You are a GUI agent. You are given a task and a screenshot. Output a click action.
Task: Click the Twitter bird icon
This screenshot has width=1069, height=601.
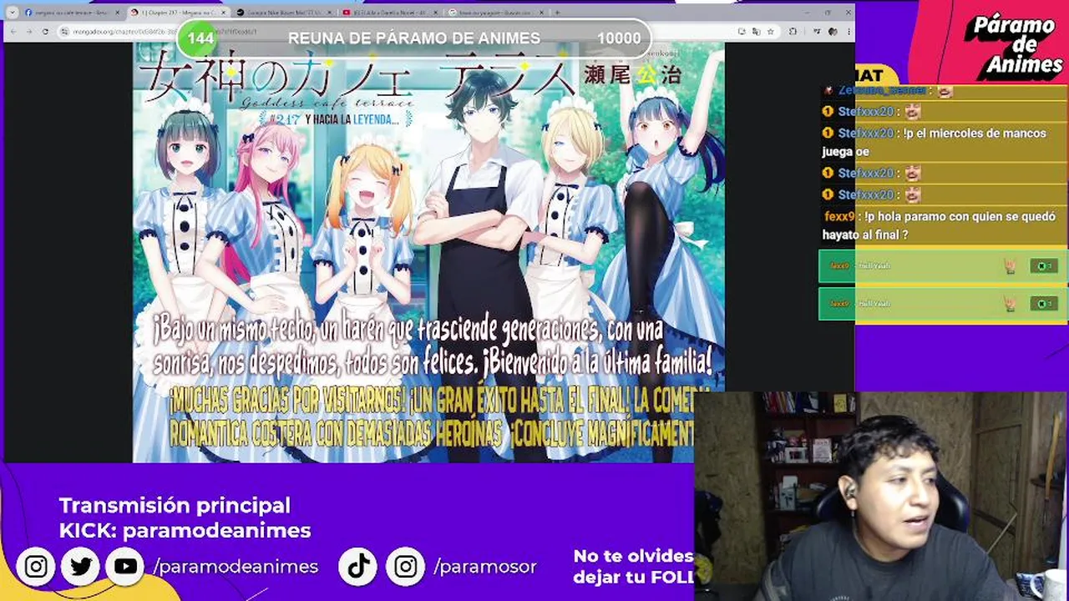click(80, 567)
